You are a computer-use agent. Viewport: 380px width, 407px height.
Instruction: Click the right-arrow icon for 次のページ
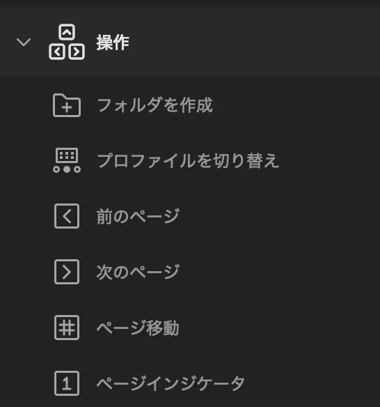point(67,272)
